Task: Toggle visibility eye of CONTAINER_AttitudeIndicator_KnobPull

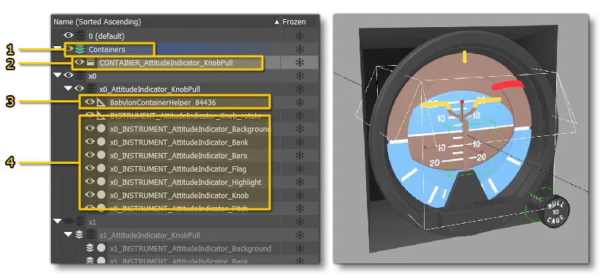Action: tap(79, 62)
